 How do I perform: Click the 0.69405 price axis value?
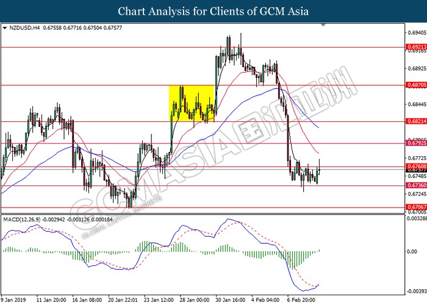pos(415,33)
